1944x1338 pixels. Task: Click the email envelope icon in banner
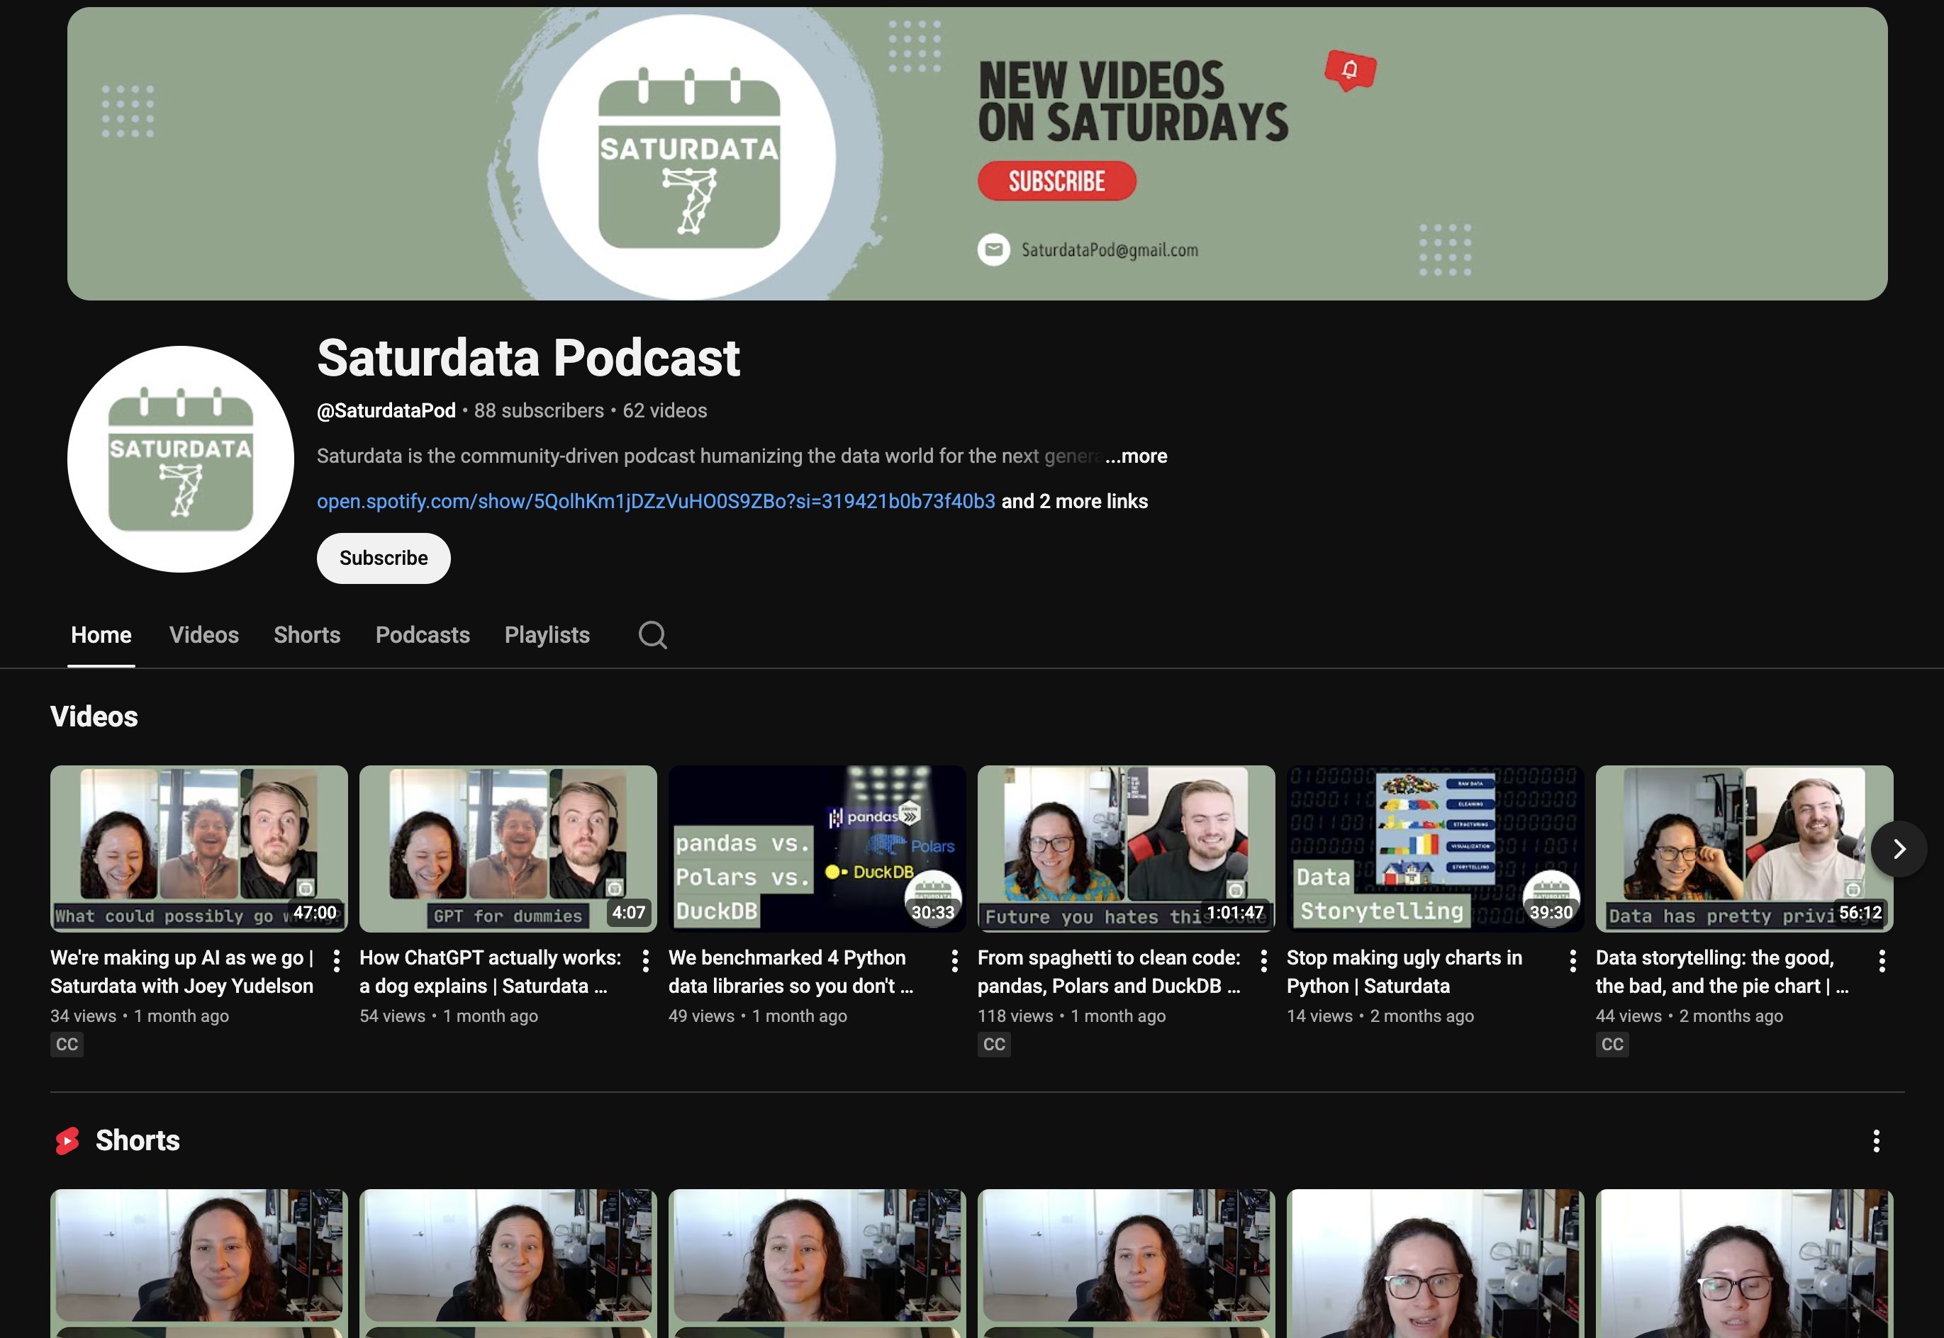coord(993,249)
